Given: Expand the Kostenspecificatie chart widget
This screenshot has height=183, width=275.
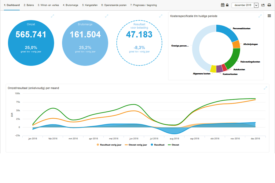Looking at the screenshot, I should (x=260, y=16).
